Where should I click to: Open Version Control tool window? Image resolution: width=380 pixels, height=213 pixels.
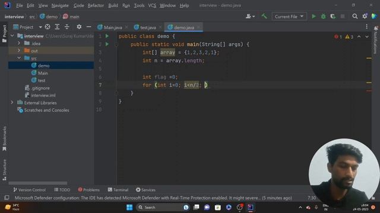point(29,190)
